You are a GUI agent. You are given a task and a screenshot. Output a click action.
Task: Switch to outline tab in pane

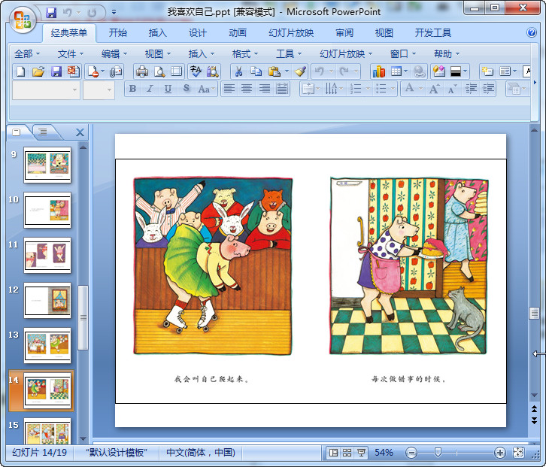[43, 132]
